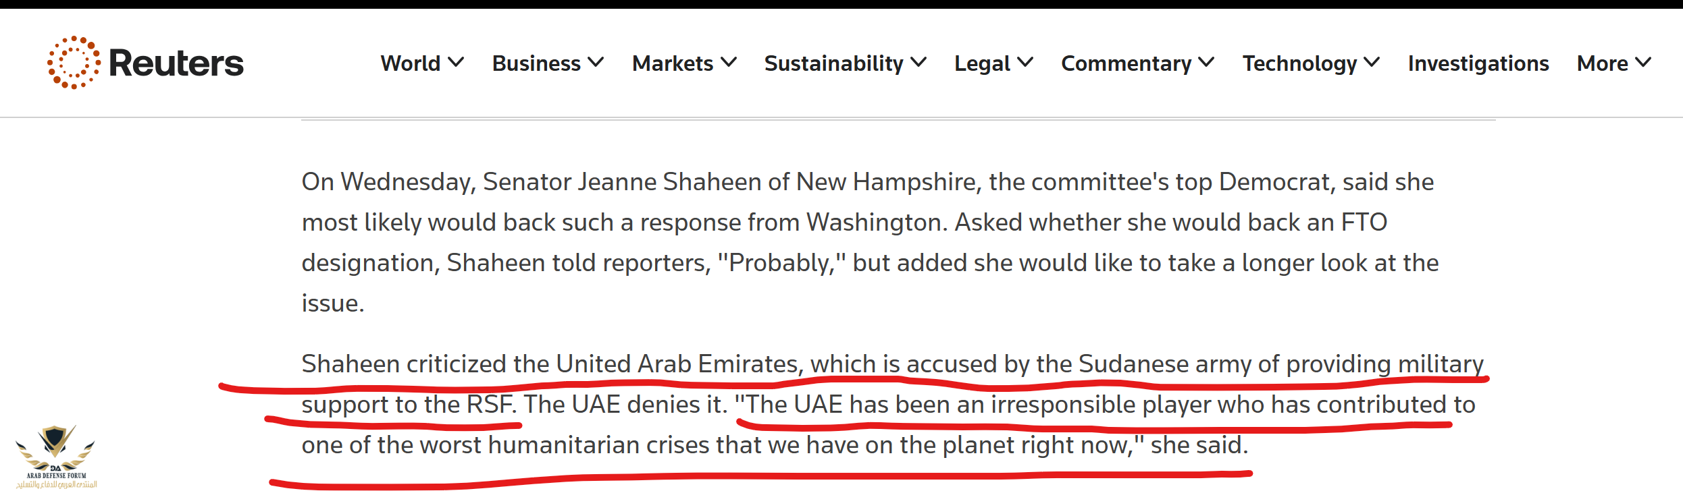Click the Reuters wordmark text

click(x=176, y=63)
